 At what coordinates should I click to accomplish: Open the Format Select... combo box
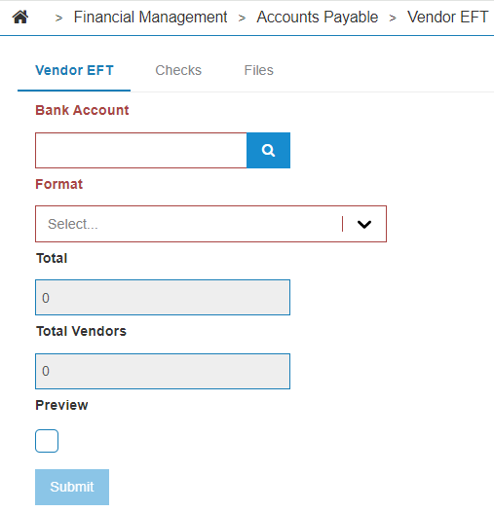coord(210,224)
